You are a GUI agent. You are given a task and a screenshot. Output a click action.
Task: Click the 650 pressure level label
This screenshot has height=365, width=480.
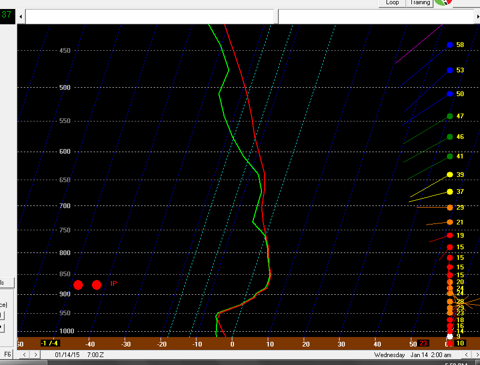pyautogui.click(x=64, y=180)
